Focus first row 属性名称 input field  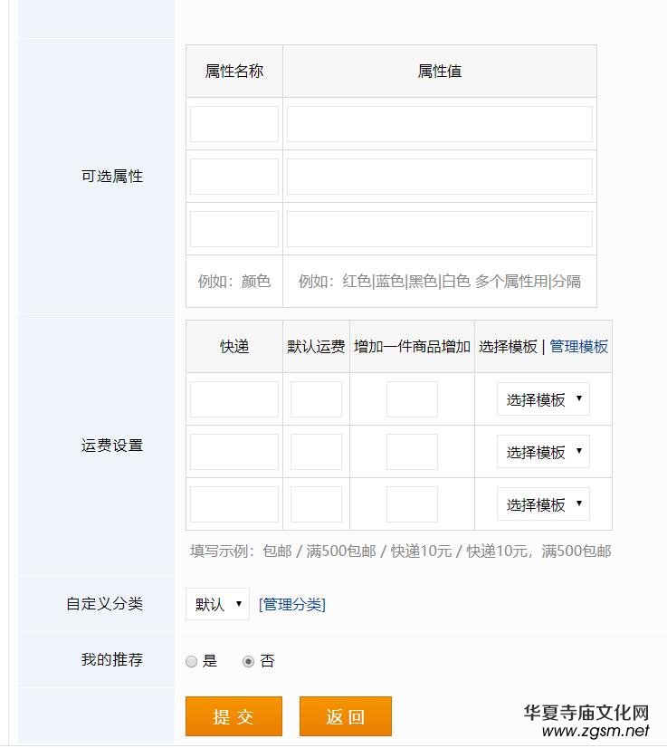[234, 124]
